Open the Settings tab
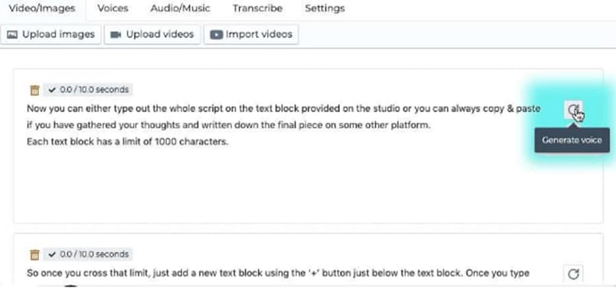 325,8
